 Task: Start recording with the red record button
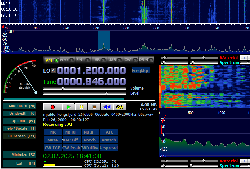tap(52, 107)
